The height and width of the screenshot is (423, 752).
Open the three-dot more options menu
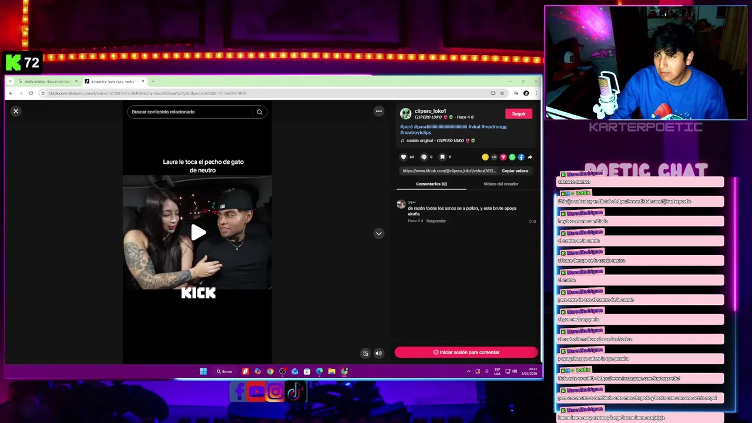[379, 111]
